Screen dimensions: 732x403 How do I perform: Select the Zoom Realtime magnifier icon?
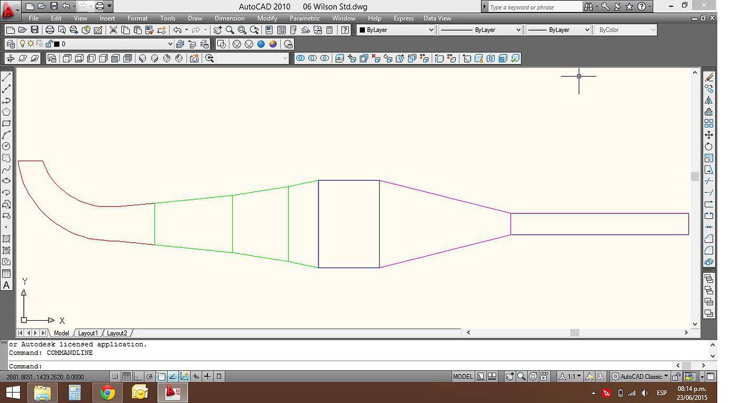pyautogui.click(x=229, y=30)
